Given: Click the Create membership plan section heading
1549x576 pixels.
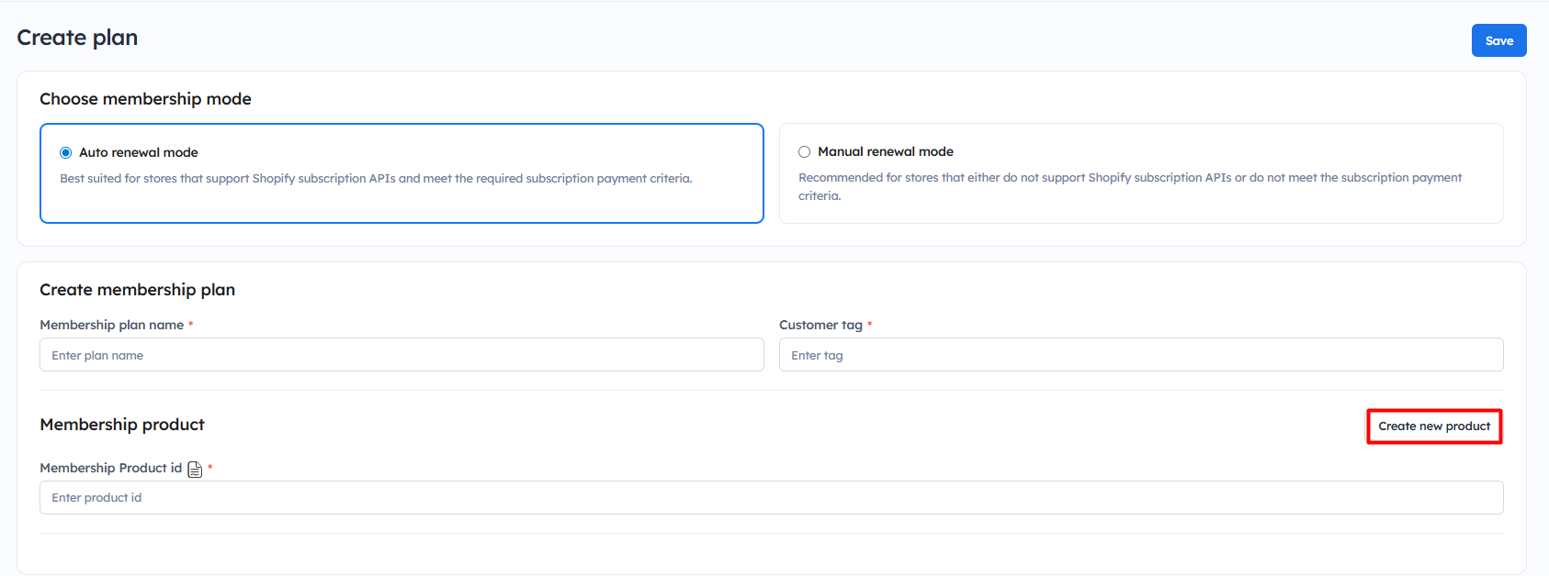Looking at the screenshot, I should (x=137, y=290).
